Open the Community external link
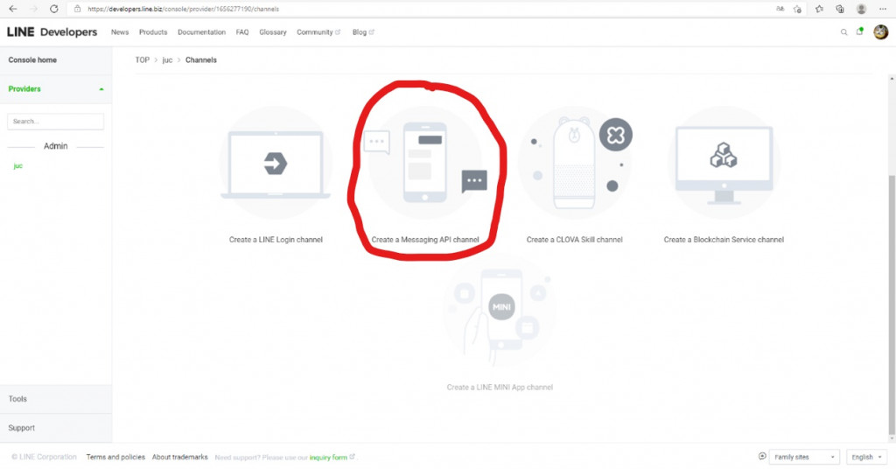The image size is (896, 469). (318, 32)
